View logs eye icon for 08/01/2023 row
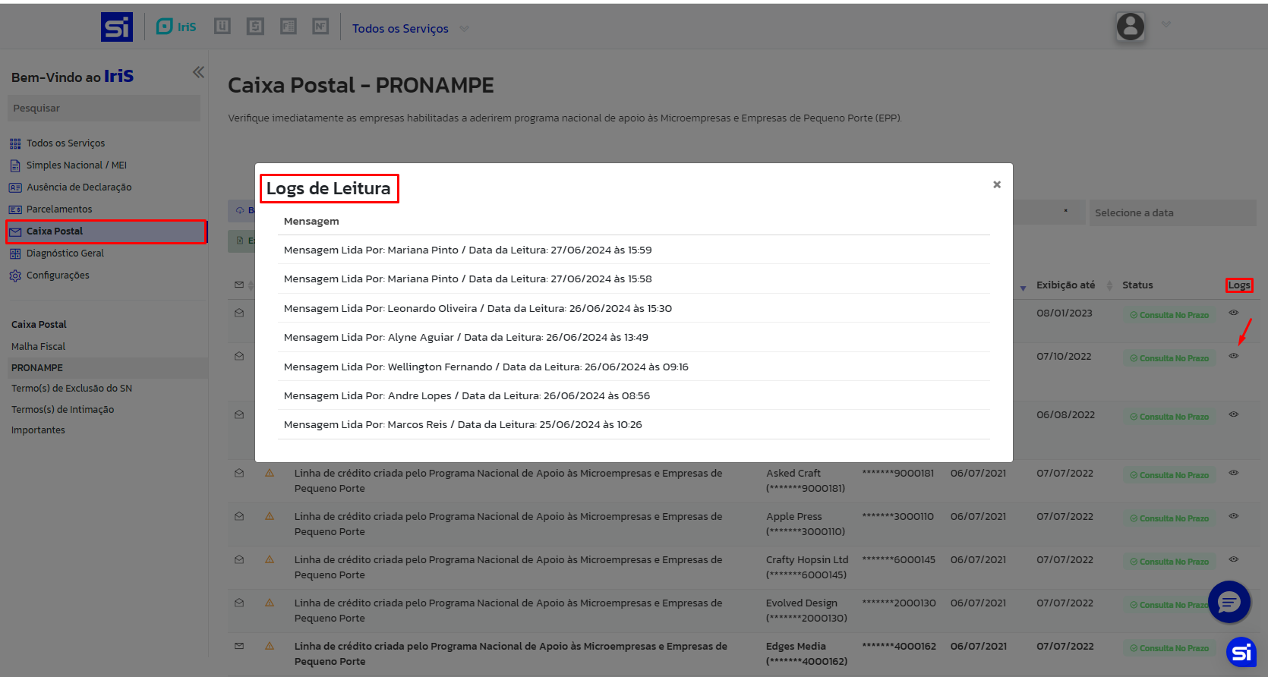1268x677 pixels. pos(1234,313)
